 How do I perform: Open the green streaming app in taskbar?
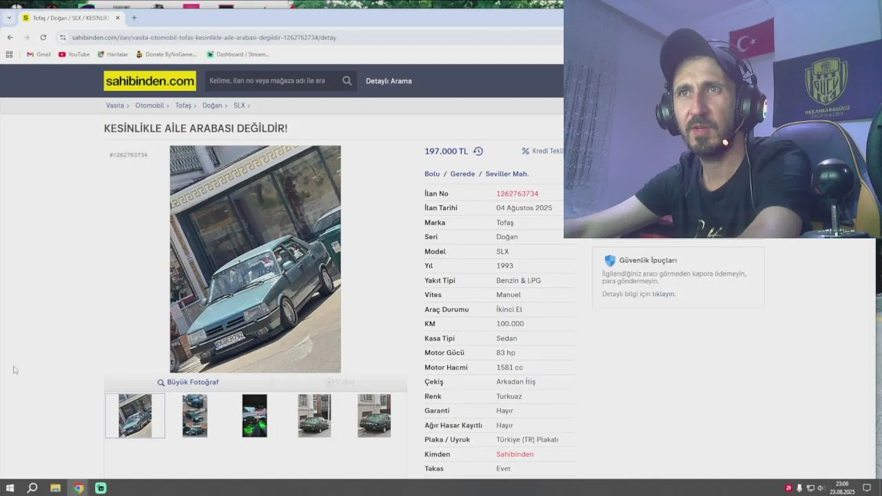(x=101, y=488)
